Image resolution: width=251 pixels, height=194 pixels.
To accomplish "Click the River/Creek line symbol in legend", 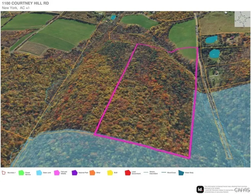I will (164, 173).
